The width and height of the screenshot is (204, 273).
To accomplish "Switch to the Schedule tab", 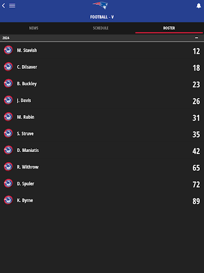I will point(100,28).
